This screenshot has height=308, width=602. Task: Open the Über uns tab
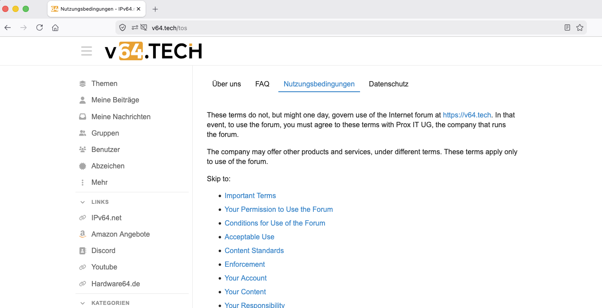pyautogui.click(x=226, y=84)
